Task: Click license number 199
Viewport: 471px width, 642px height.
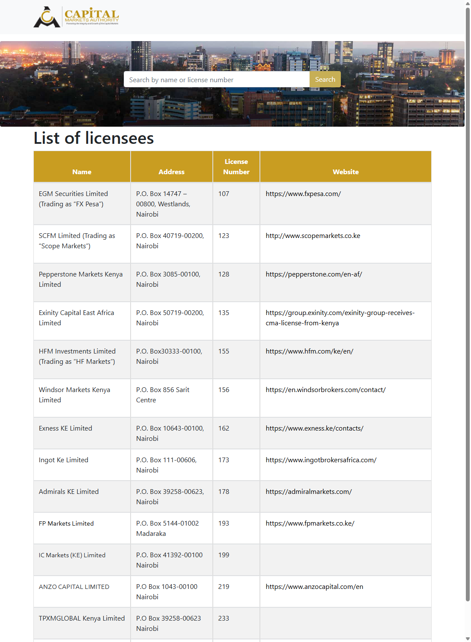Action: point(224,555)
